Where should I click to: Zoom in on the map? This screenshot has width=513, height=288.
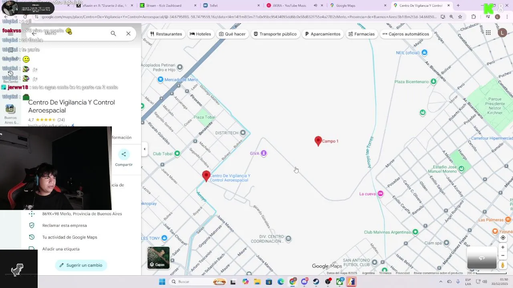click(x=503, y=247)
